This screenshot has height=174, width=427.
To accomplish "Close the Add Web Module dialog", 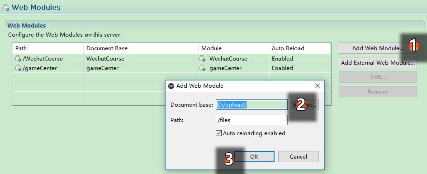I will coord(317,86).
